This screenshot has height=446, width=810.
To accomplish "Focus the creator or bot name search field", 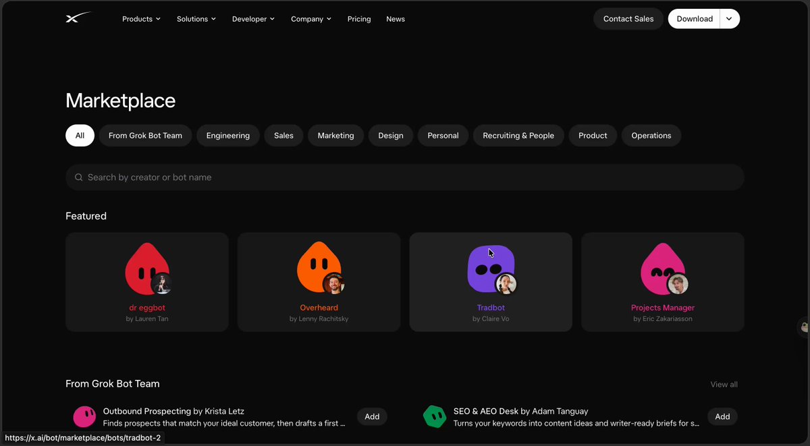I will [x=405, y=177].
